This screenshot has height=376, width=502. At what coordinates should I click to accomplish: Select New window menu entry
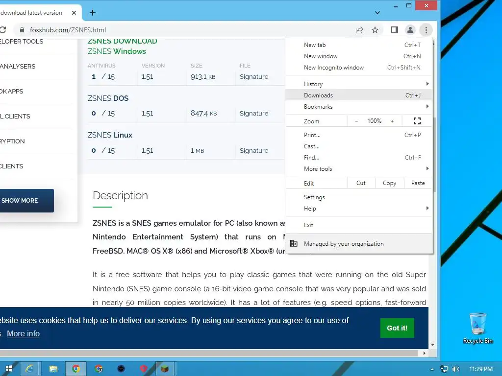point(358,56)
